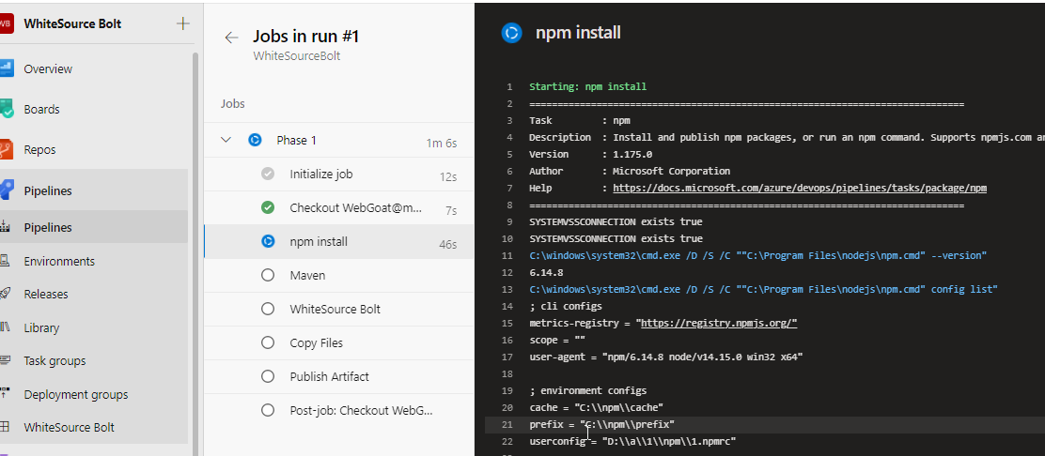Click the npm install running spinner in job list
Viewport: 1045px width, 456px height.
click(268, 242)
